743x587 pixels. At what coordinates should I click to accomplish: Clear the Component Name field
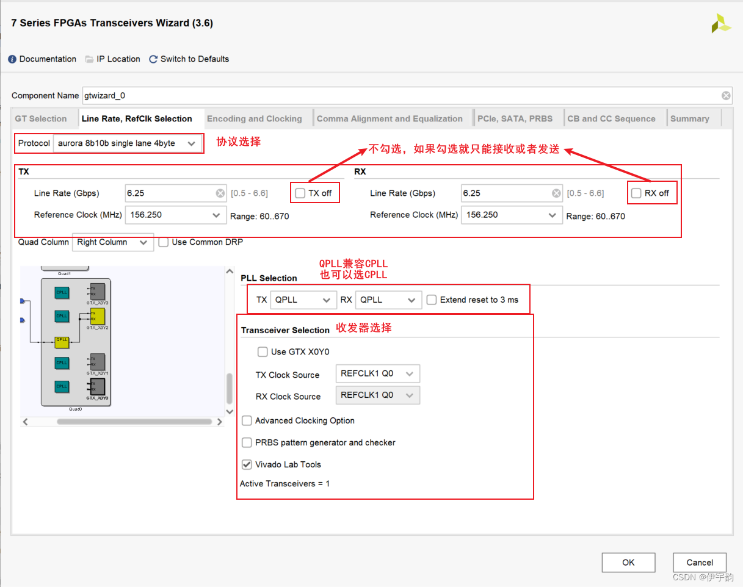725,95
